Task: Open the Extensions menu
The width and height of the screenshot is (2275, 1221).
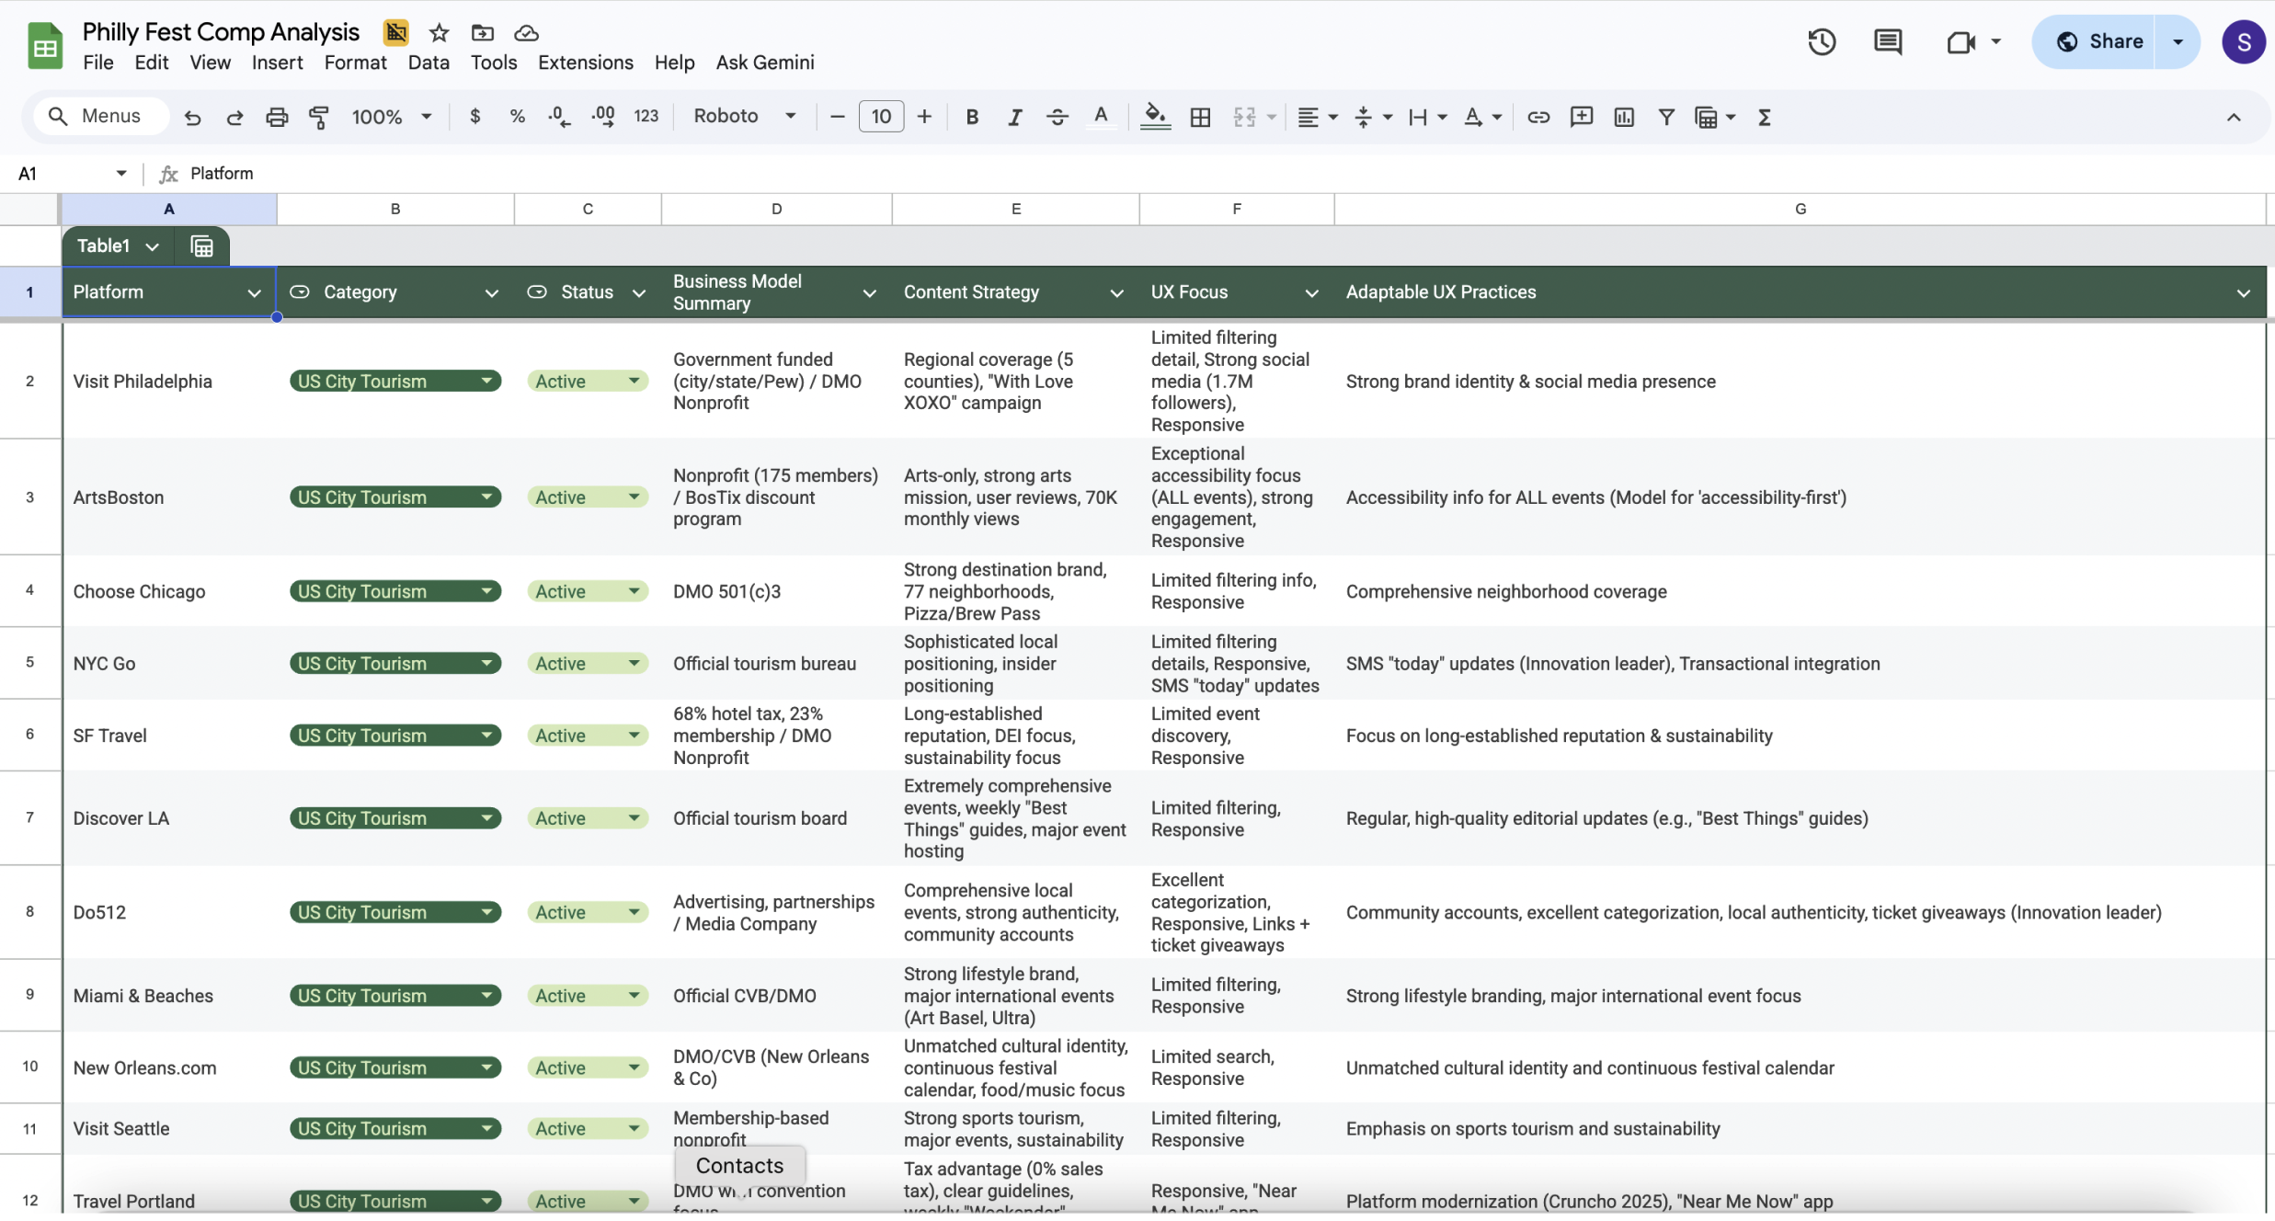Action: tap(585, 63)
